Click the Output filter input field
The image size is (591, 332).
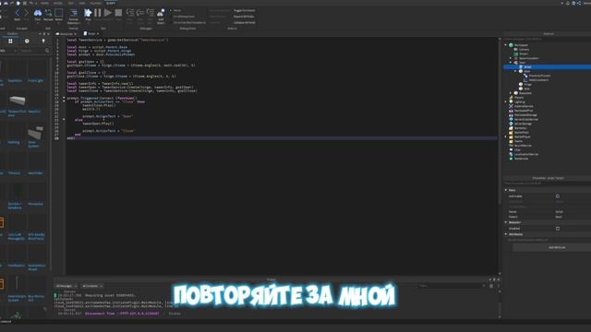click(x=451, y=286)
